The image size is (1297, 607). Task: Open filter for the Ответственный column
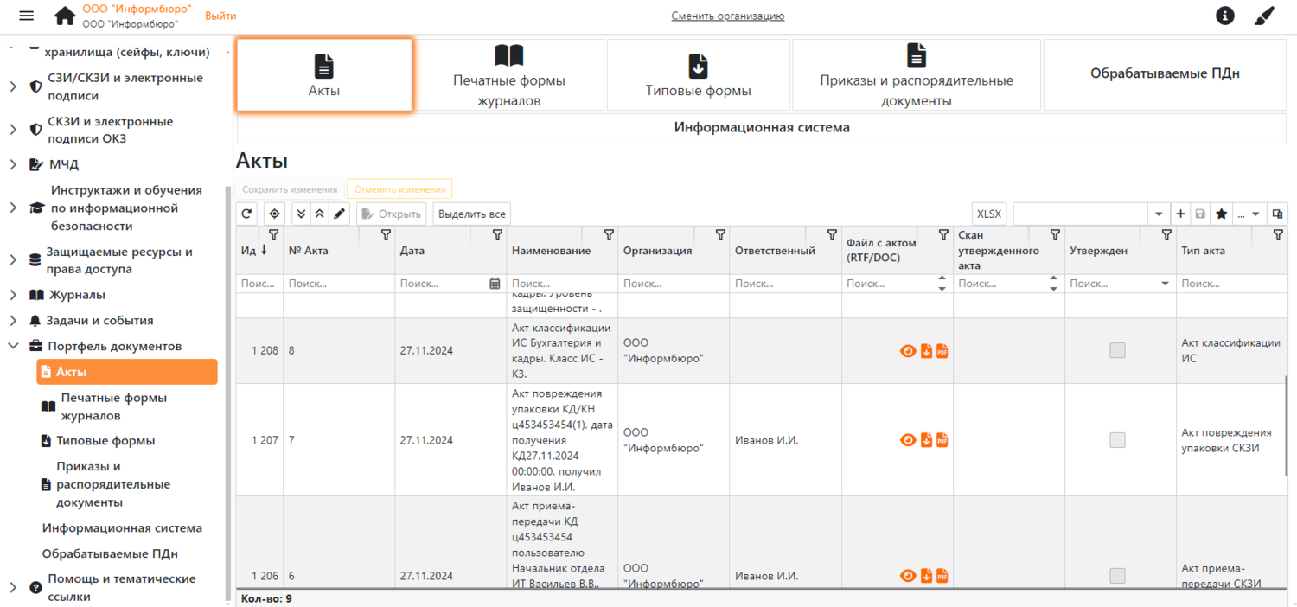832,234
